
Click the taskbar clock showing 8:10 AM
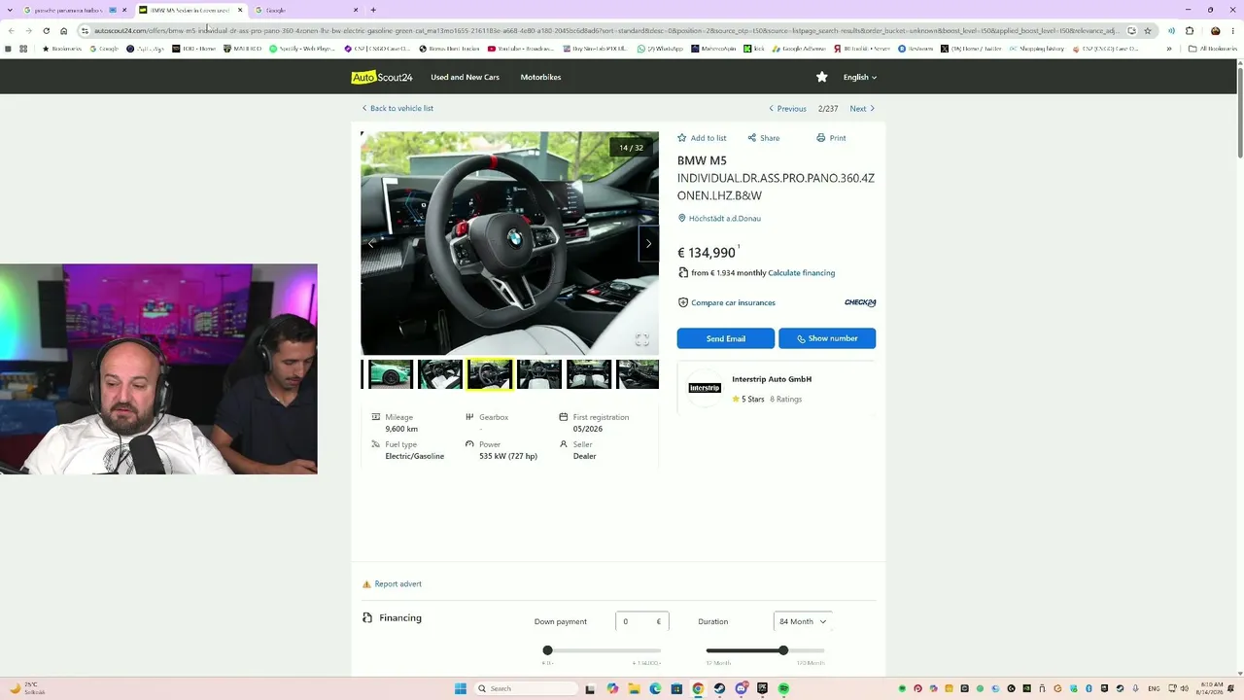click(1212, 688)
